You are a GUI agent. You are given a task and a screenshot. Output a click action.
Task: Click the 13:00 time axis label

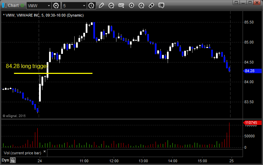click(143, 161)
